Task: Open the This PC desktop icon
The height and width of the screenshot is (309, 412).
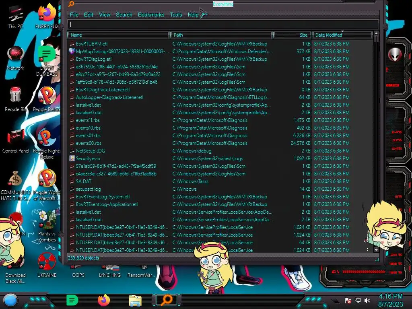Action: (16, 17)
